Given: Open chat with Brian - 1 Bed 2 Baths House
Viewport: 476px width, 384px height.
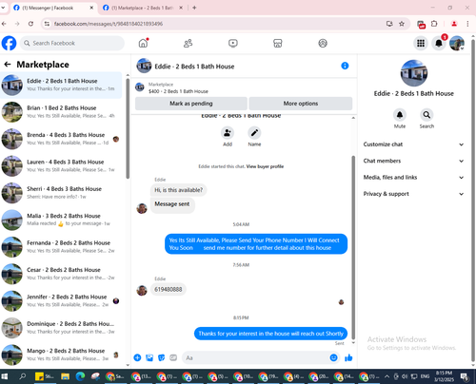Looking at the screenshot, I should 61,112.
